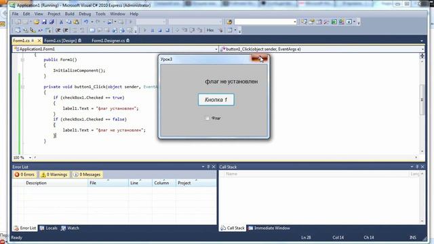The width and height of the screenshot is (434, 244).
Task: Toggle the 0 Messages filter
Action: click(x=87, y=175)
